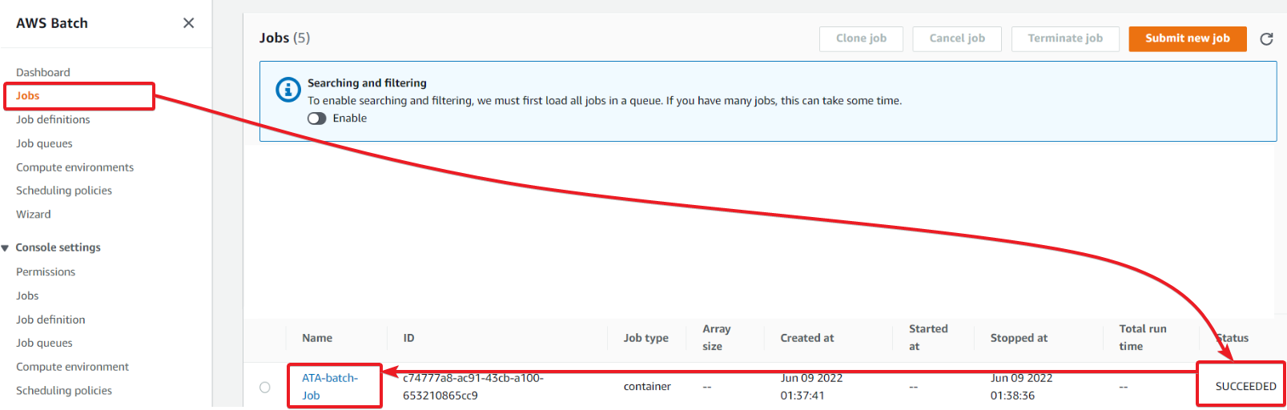Sort by the Stopped at column header
Viewport: 1287px width, 410px height.
click(1019, 338)
